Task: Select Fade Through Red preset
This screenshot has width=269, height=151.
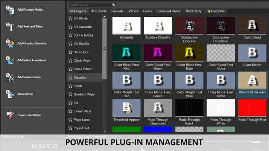Action: point(252,108)
